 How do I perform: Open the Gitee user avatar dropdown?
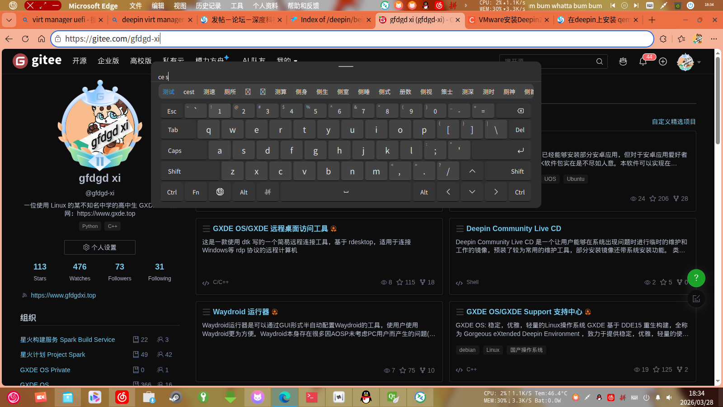tap(688, 62)
